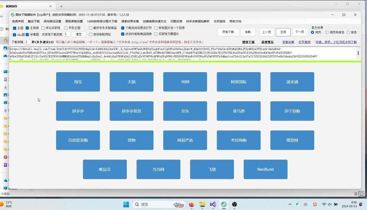367x210 pixels.
Task: Click the NeoBund tile
Action: [x=266, y=169]
